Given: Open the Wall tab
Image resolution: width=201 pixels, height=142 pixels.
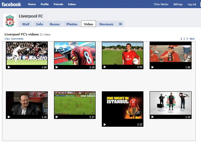Looking at the screenshot, I should click(26, 24).
